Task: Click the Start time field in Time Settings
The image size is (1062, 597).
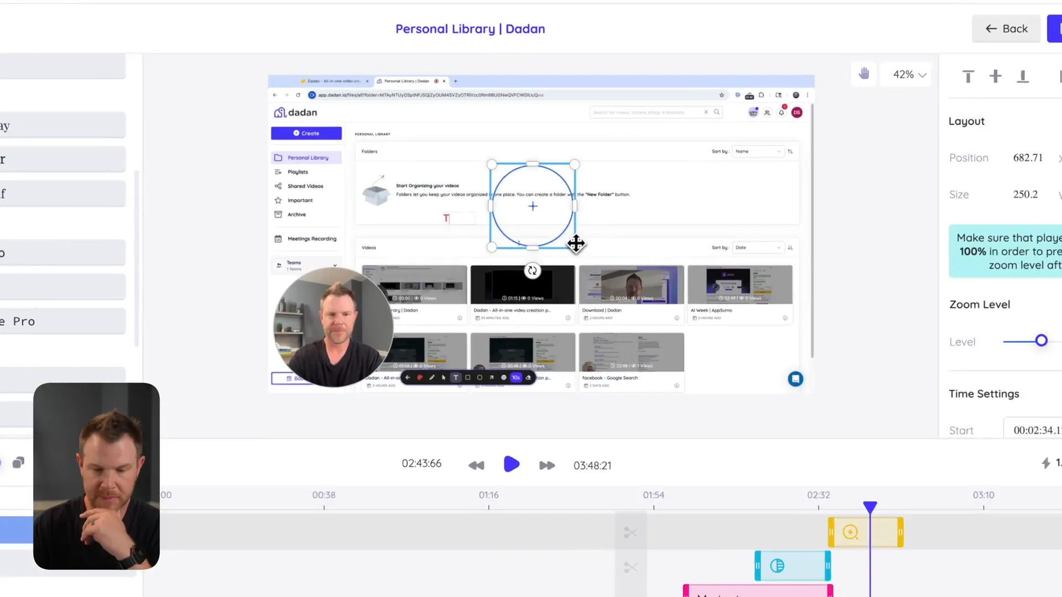Action: (x=1033, y=430)
